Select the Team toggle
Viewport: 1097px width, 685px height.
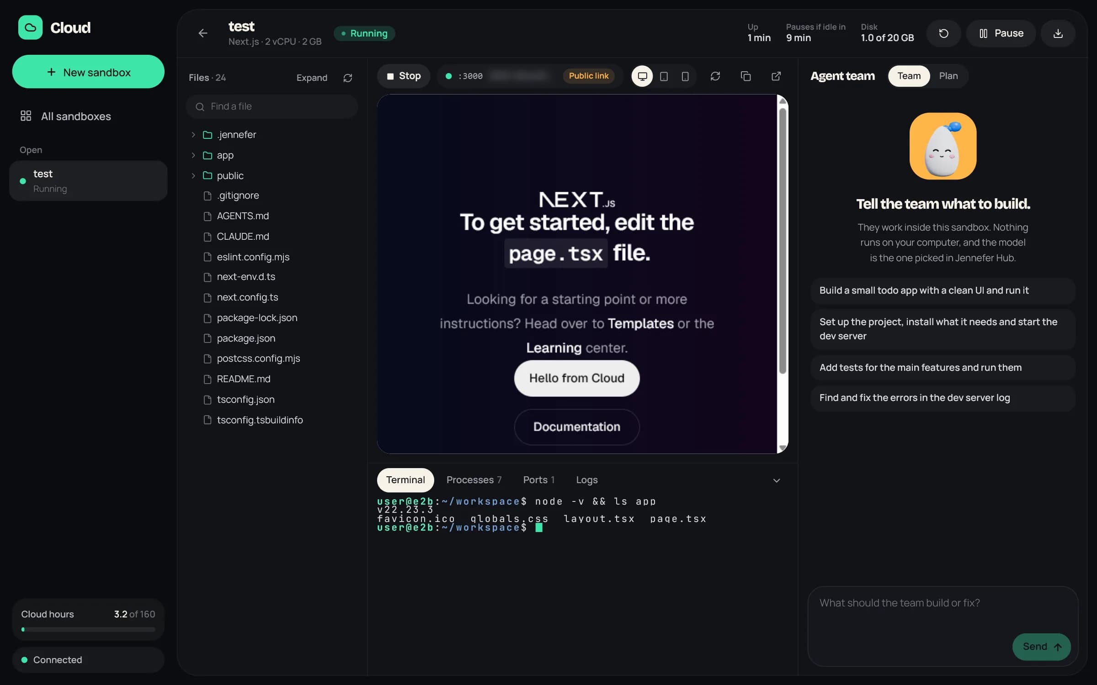pos(909,76)
